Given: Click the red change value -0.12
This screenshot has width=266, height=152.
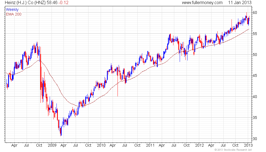Looking at the screenshot, I should (63, 2).
